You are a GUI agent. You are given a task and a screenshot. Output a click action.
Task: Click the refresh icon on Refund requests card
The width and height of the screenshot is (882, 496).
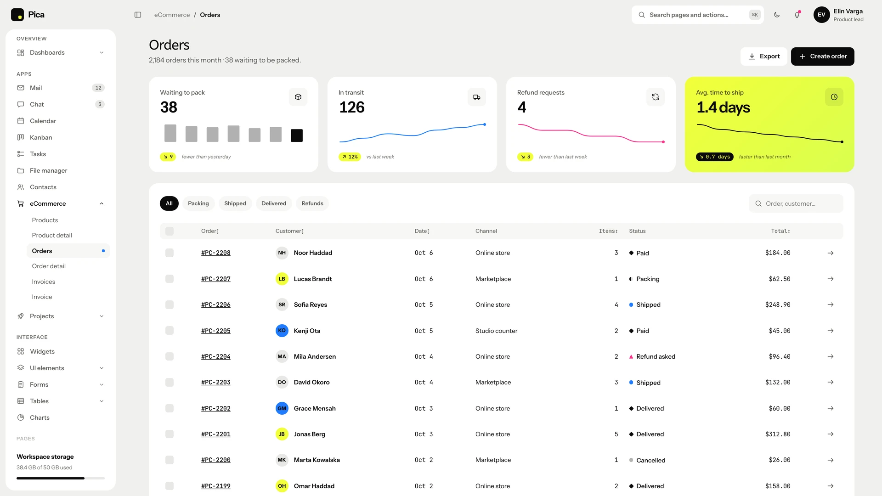[x=656, y=97]
